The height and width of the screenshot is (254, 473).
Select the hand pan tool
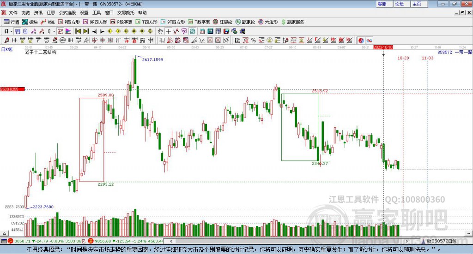tap(160, 31)
